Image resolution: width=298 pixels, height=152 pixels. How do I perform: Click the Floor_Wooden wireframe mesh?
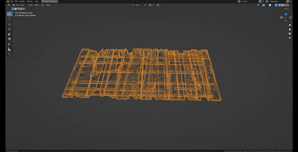(x=142, y=75)
